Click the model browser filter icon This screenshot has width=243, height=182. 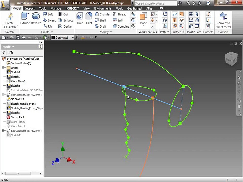[3, 53]
